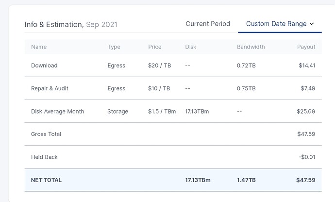Select the Download row
Screen dimensions: 335x202
[44, 66]
